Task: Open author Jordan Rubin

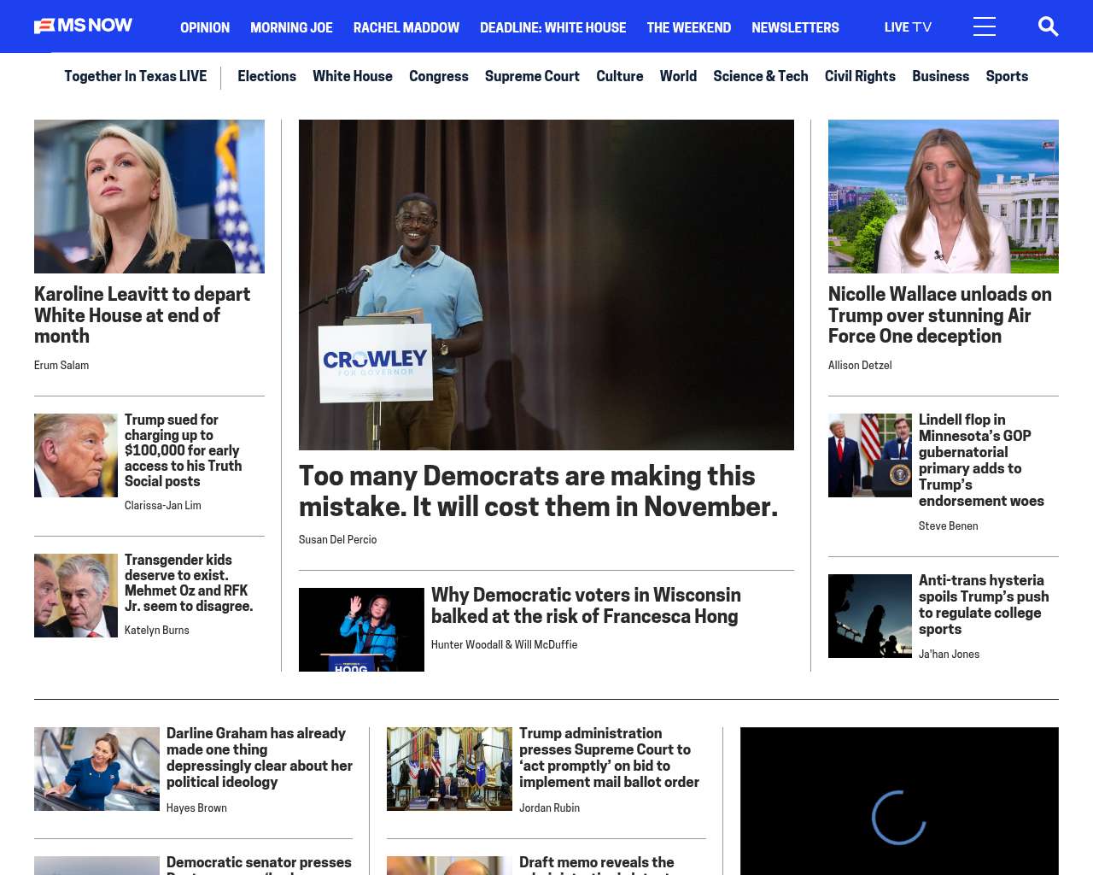Action: (x=549, y=807)
